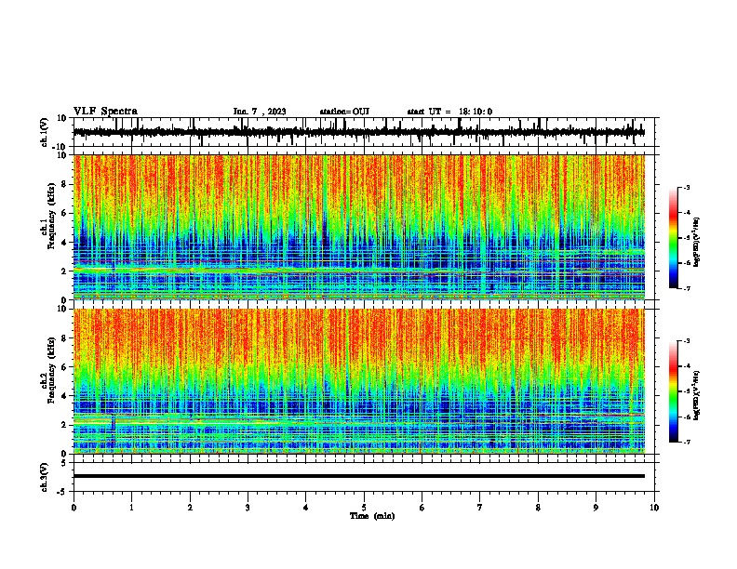Click the 8 kHz tick label of ch.2 spectrogram
Screen dimensions: 737x569
pos(64,338)
